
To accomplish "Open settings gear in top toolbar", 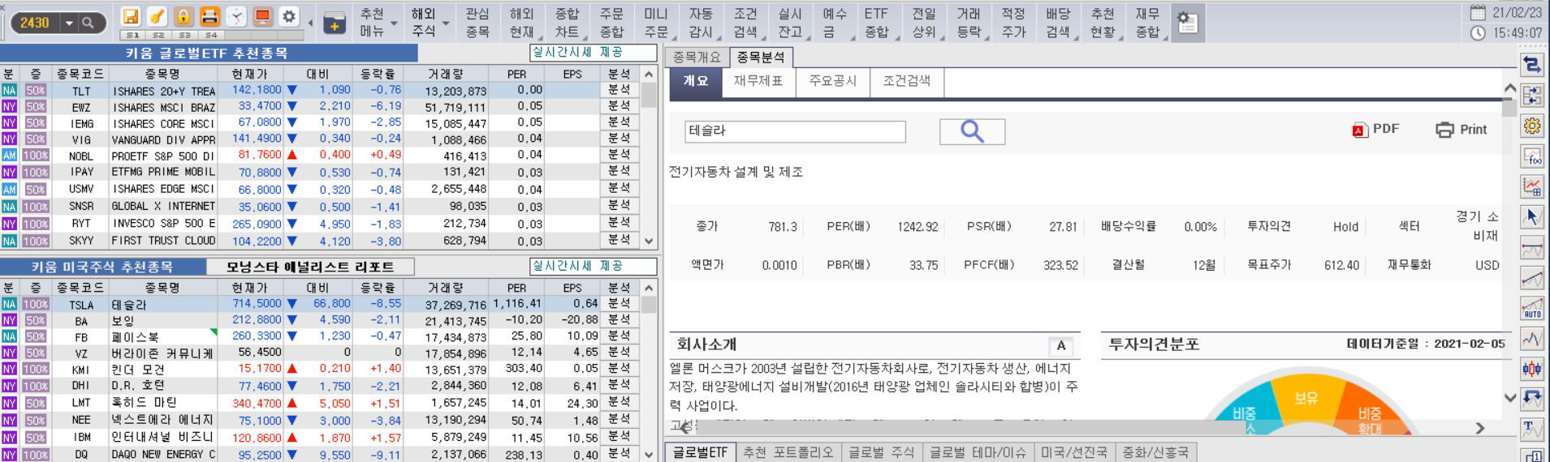I will (289, 16).
